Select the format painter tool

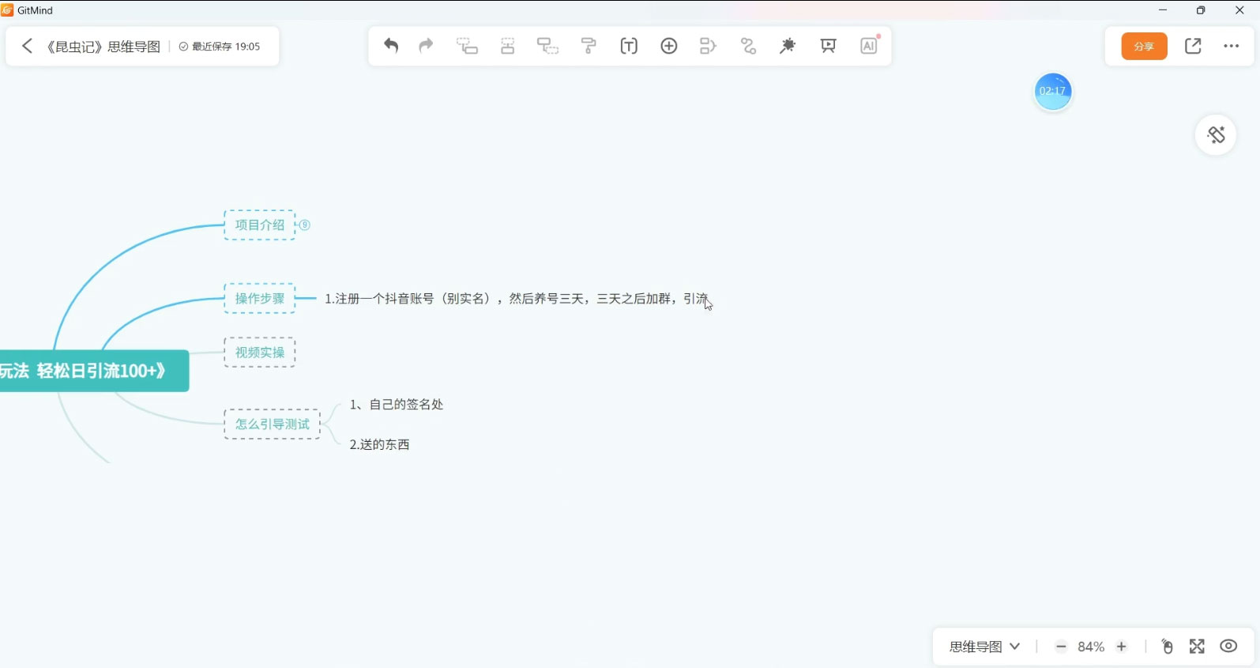pos(589,46)
